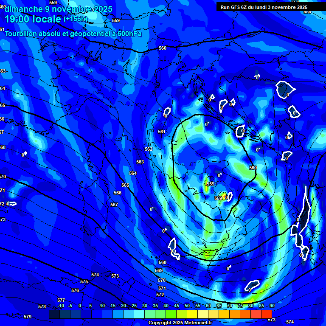Click the 568 contour label

click(x=163, y=263)
